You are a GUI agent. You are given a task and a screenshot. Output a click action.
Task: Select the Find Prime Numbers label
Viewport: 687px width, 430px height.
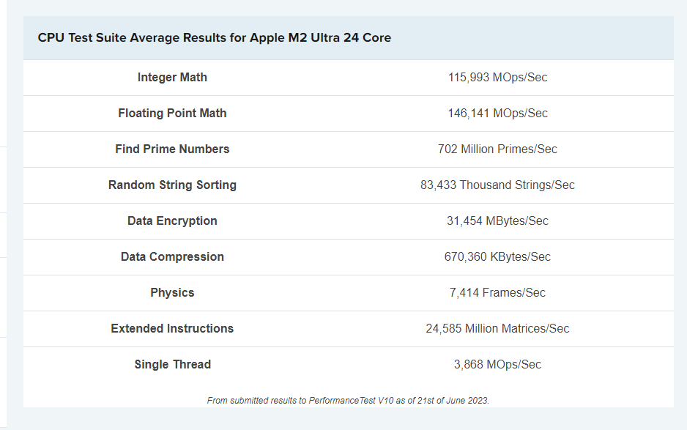click(172, 149)
